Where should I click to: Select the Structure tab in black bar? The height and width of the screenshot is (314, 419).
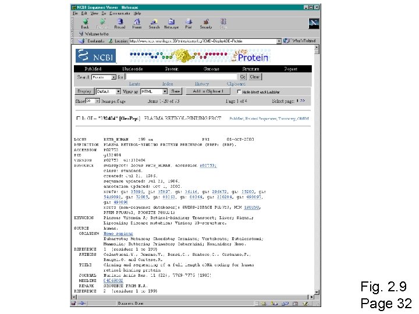[250, 69]
